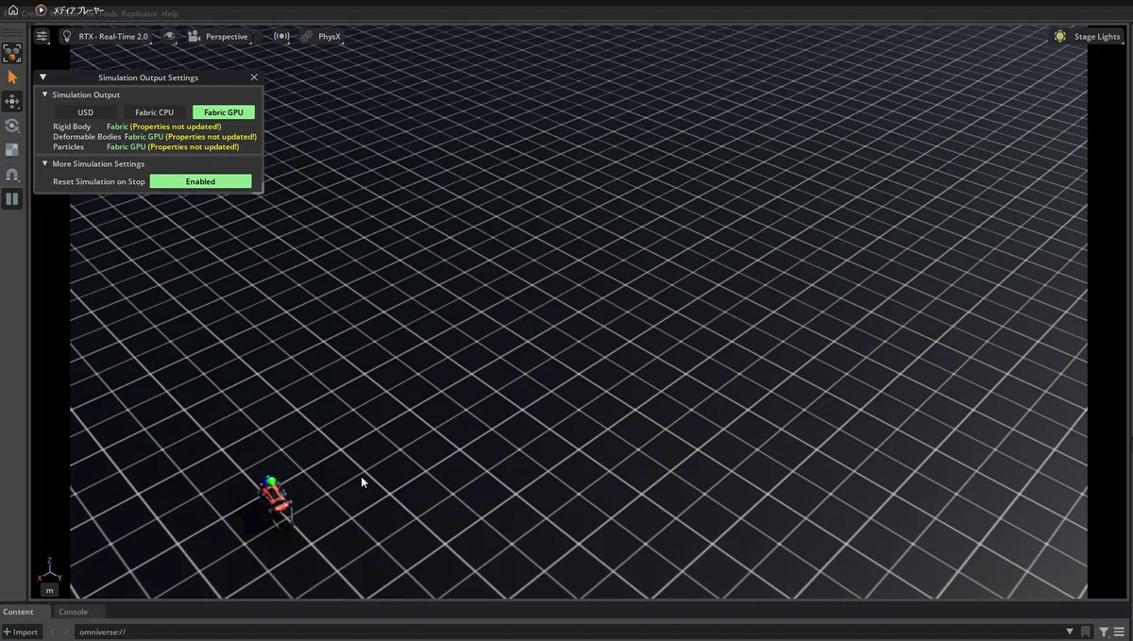Viewport: 1133px width, 641px height.
Task: Select the Move tool
Action: tap(11, 101)
